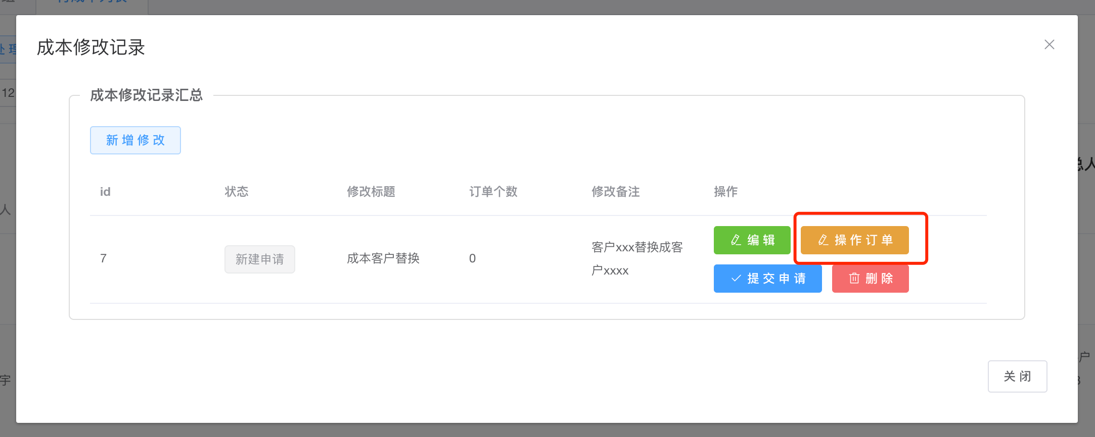
Task: Select the 成本客户替换 title cell
Action: (383, 258)
